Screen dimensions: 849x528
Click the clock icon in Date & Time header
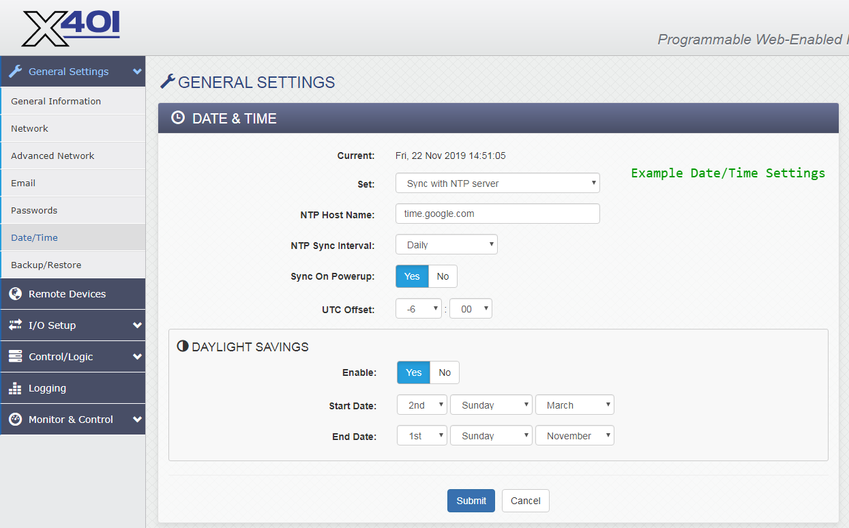[x=177, y=118]
